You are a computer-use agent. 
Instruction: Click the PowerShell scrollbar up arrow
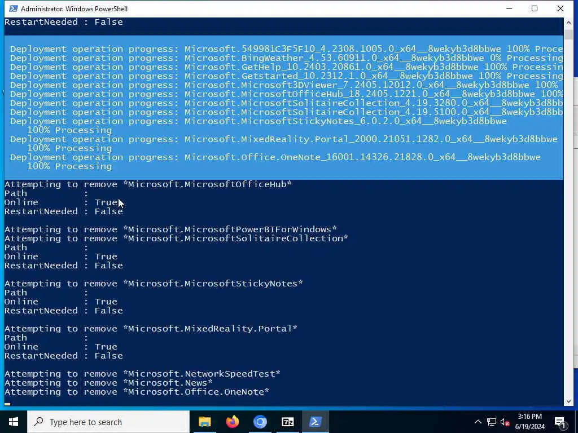point(568,23)
